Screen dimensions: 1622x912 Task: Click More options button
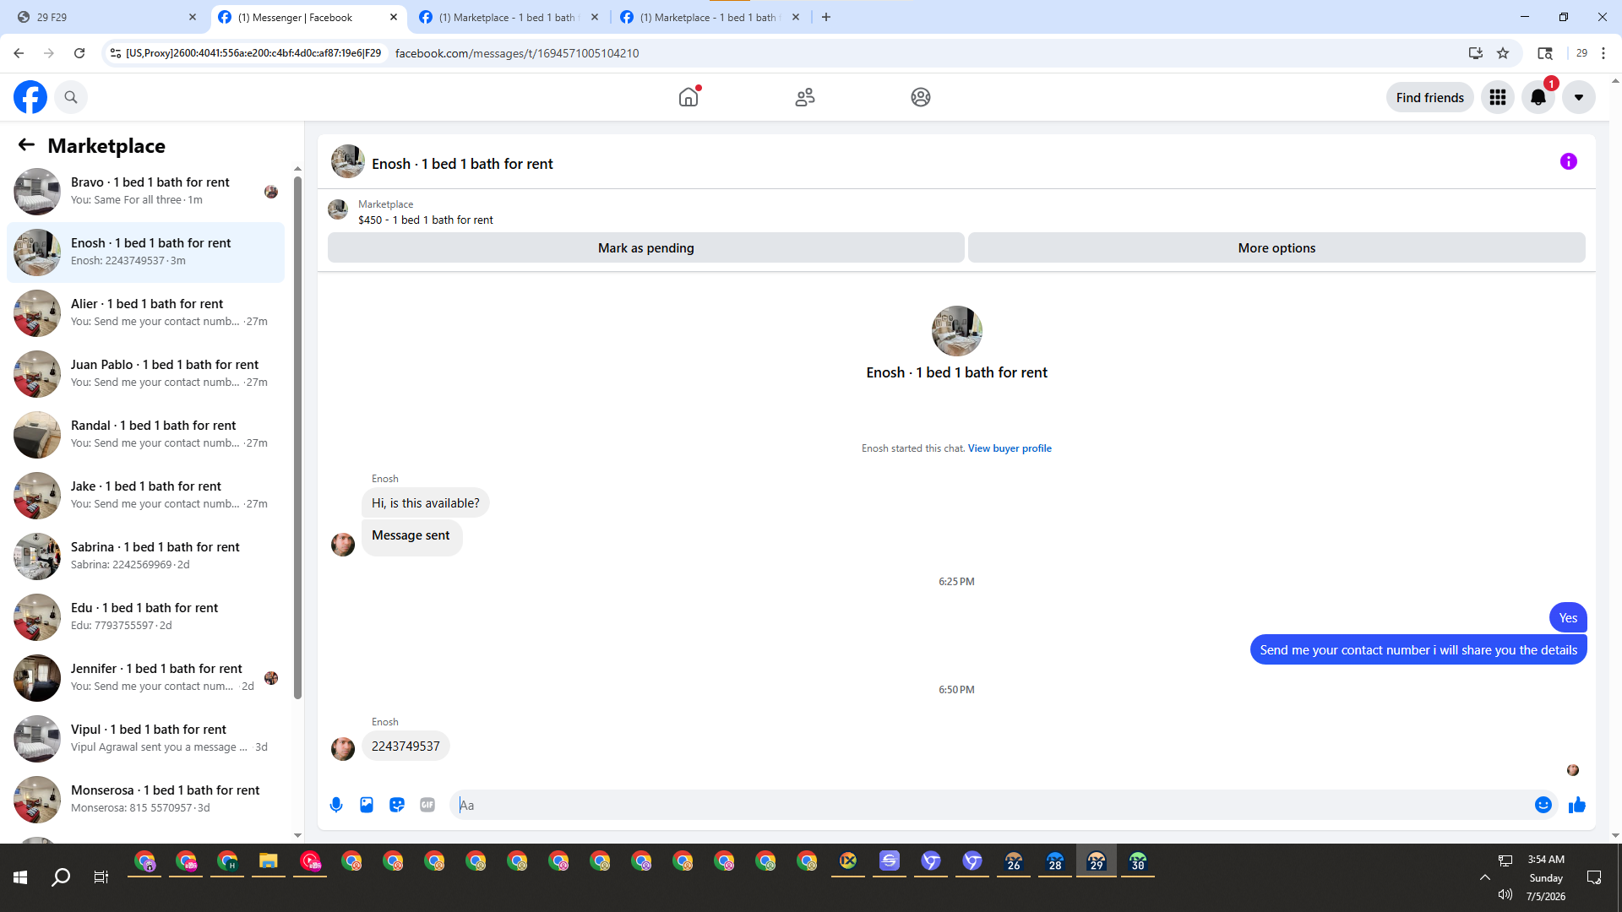point(1276,247)
